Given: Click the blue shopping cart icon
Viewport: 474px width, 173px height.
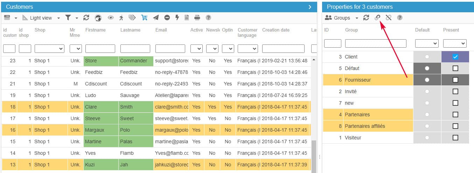Looking at the screenshot, I should pos(144,18).
